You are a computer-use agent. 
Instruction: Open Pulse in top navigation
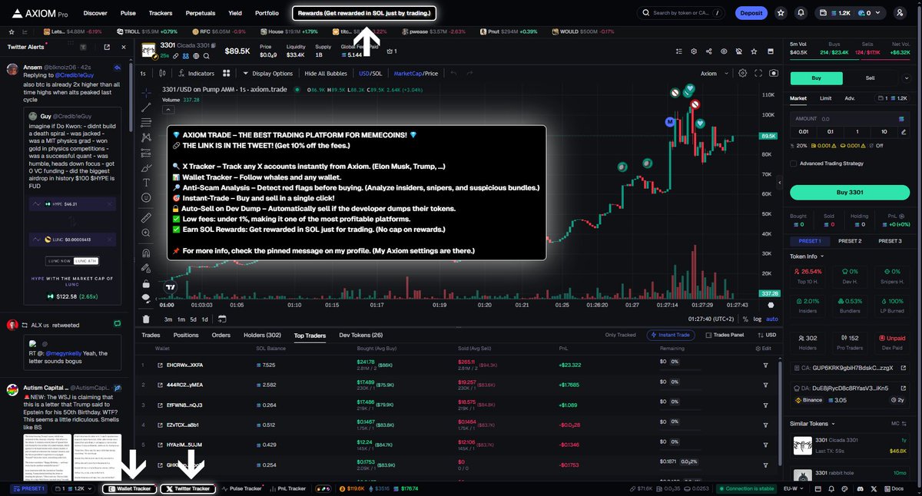tap(128, 13)
